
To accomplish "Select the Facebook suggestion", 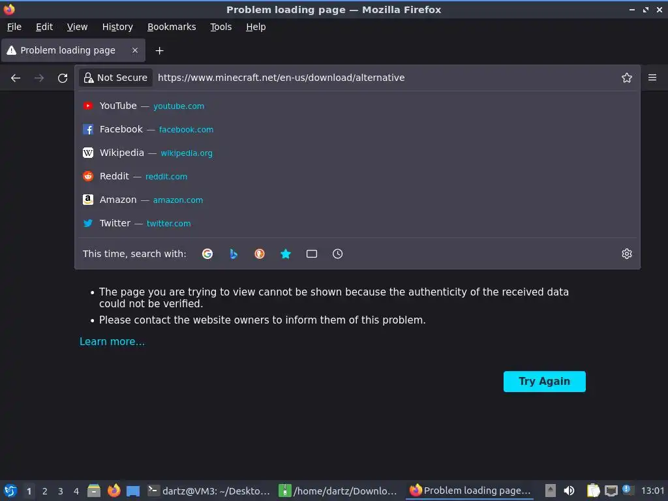I will 357,129.
